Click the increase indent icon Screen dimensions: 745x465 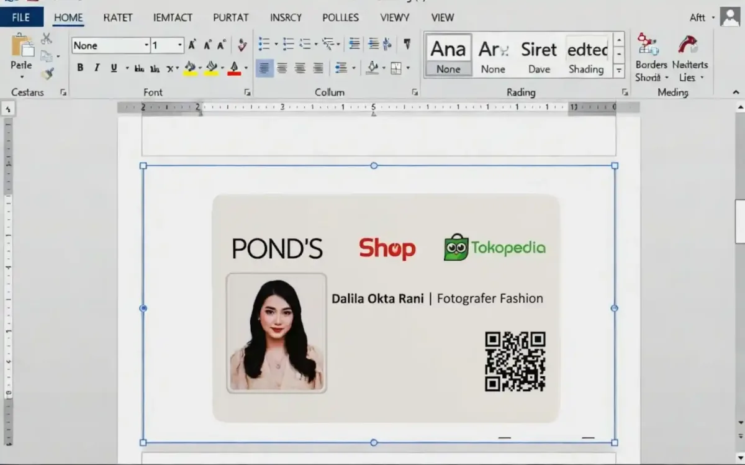373,44
